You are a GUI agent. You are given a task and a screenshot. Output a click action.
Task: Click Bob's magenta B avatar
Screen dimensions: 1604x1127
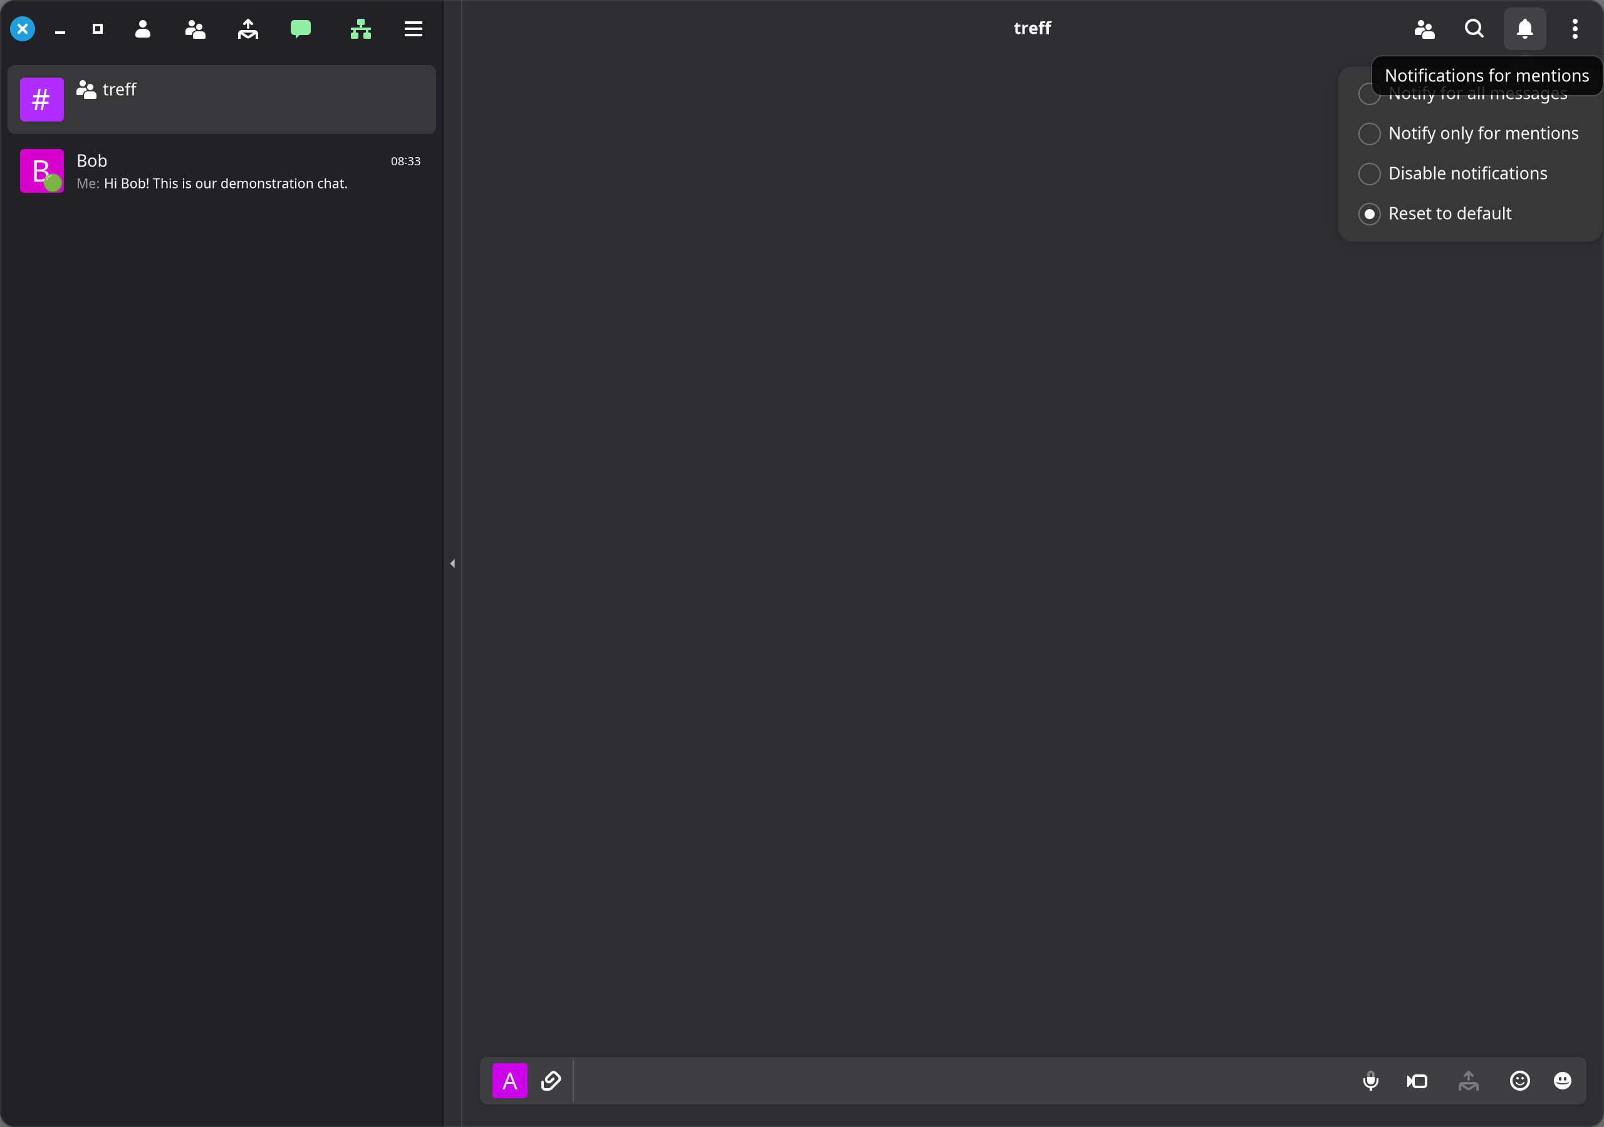pyautogui.click(x=42, y=171)
